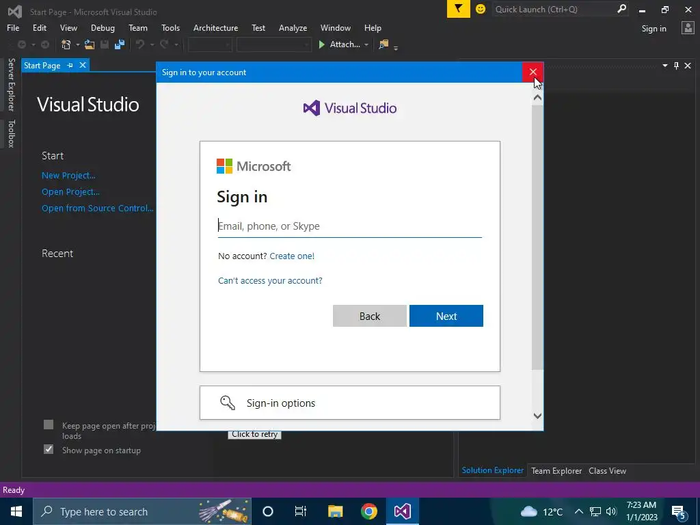The height and width of the screenshot is (525, 700).
Task: Switch to the Class View tab
Action: (x=607, y=470)
